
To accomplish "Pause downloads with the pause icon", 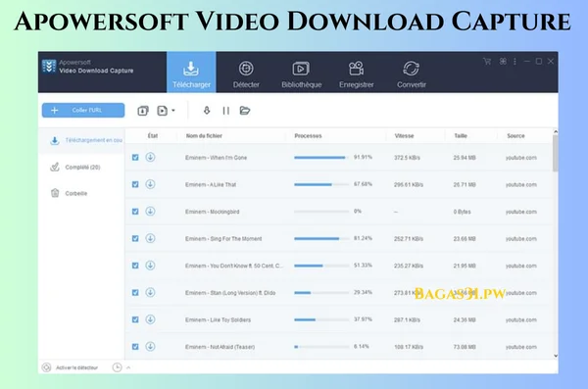I will [225, 111].
